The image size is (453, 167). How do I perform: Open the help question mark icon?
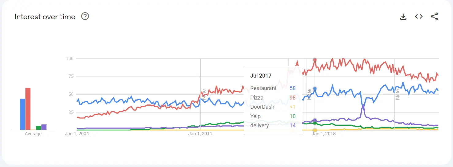(85, 16)
